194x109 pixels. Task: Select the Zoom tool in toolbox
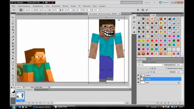(x=13, y=85)
